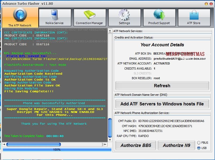Select the FBUS connection radio button

tap(198, 143)
